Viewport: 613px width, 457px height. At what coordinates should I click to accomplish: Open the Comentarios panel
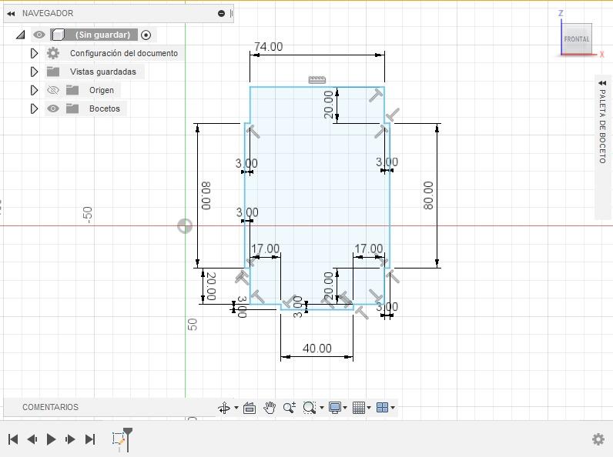pos(50,407)
